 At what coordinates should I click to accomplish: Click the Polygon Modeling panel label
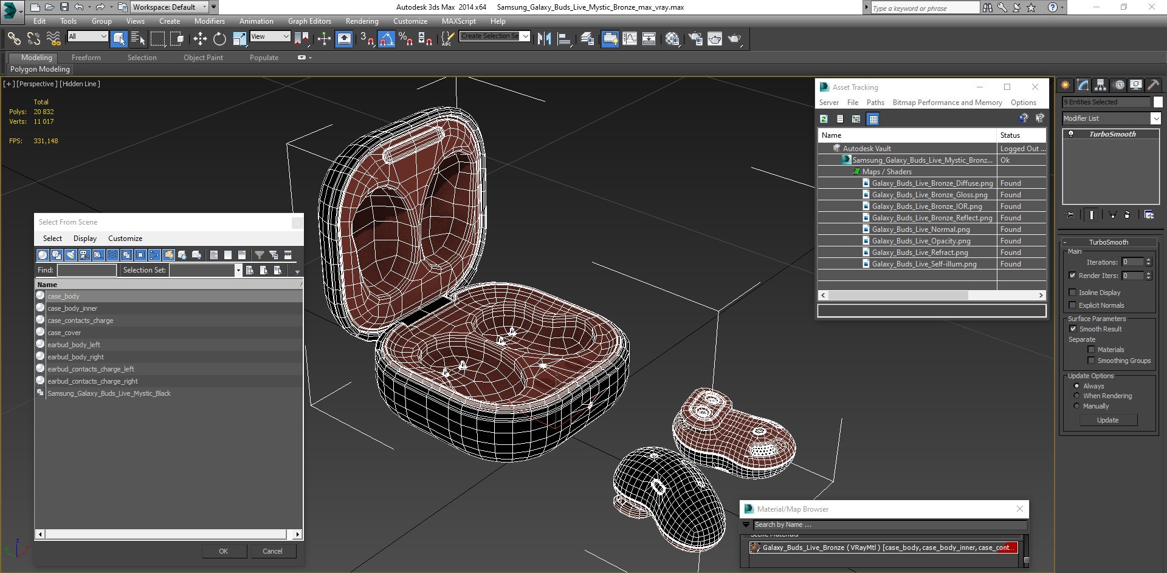tap(40, 69)
